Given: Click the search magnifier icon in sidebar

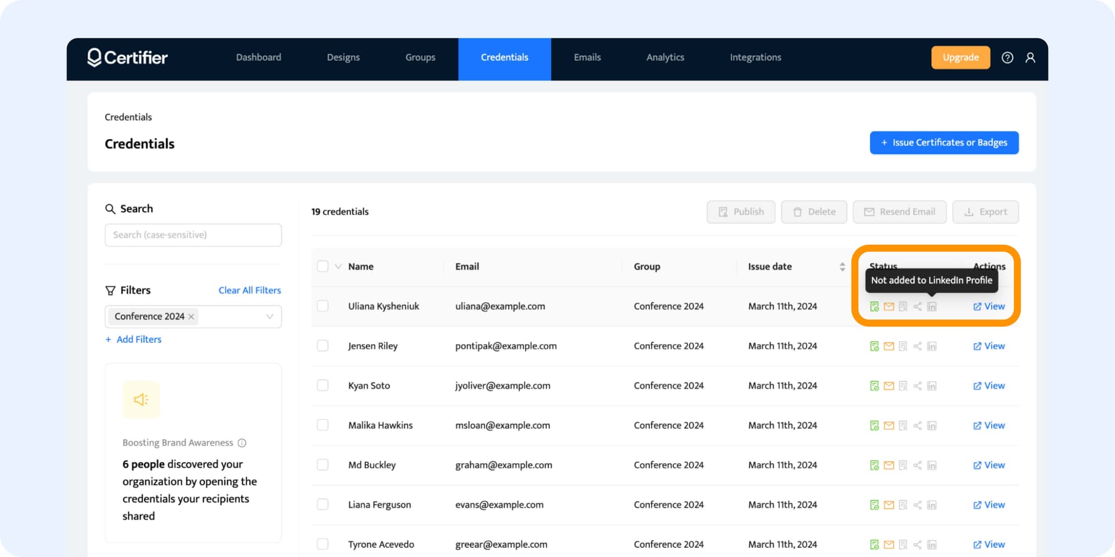Looking at the screenshot, I should click(110, 208).
